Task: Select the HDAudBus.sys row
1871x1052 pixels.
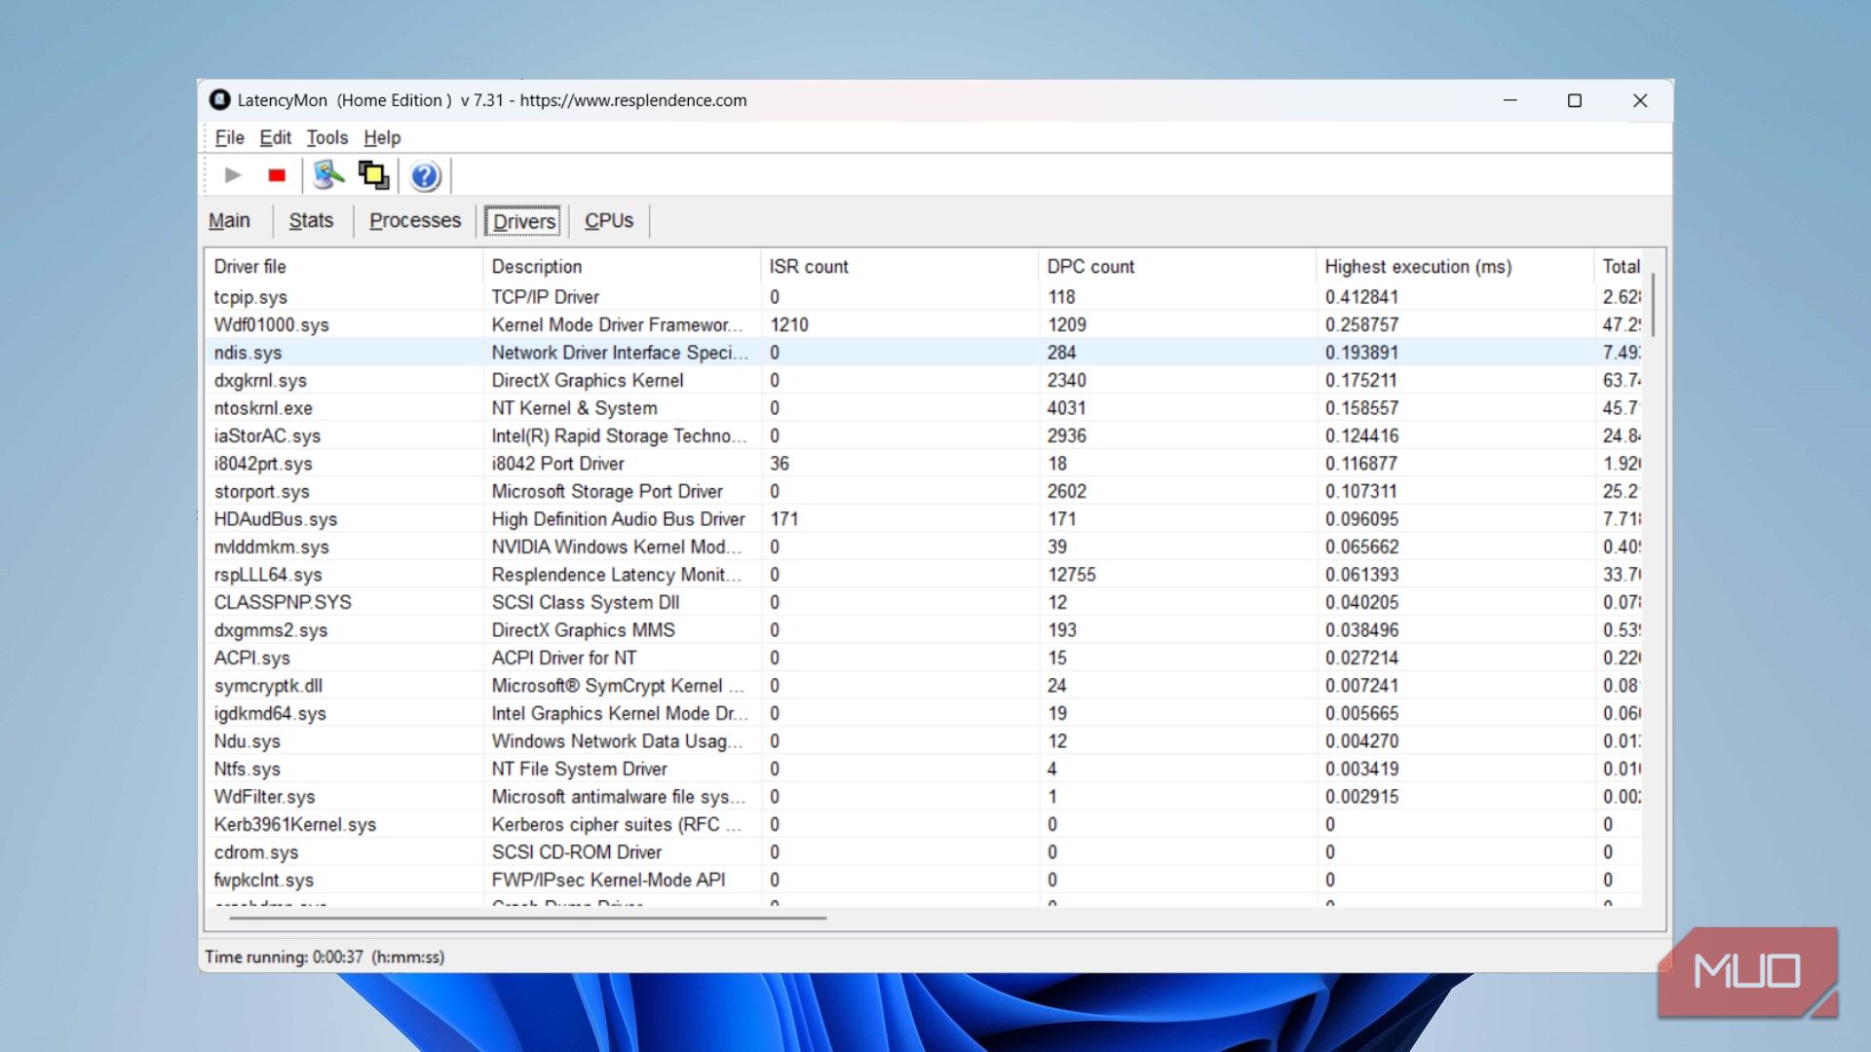Action: click(923, 518)
